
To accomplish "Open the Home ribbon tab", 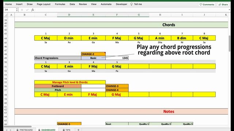I will [x=8, y=4].
